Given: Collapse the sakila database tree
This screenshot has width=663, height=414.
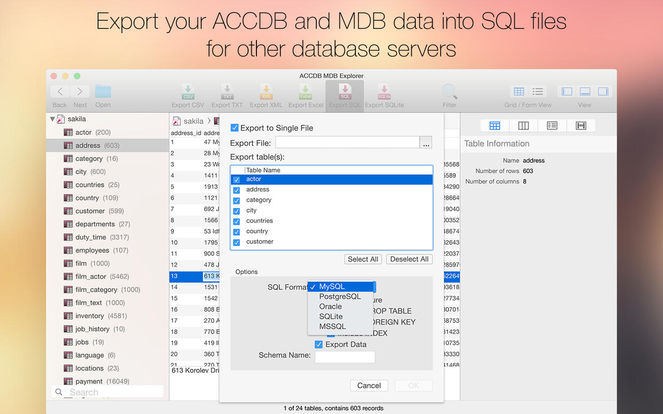Looking at the screenshot, I should [52, 119].
